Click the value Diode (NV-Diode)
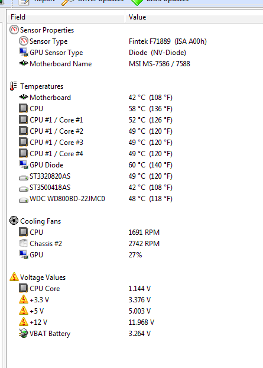The image size is (263, 368). 157,53
